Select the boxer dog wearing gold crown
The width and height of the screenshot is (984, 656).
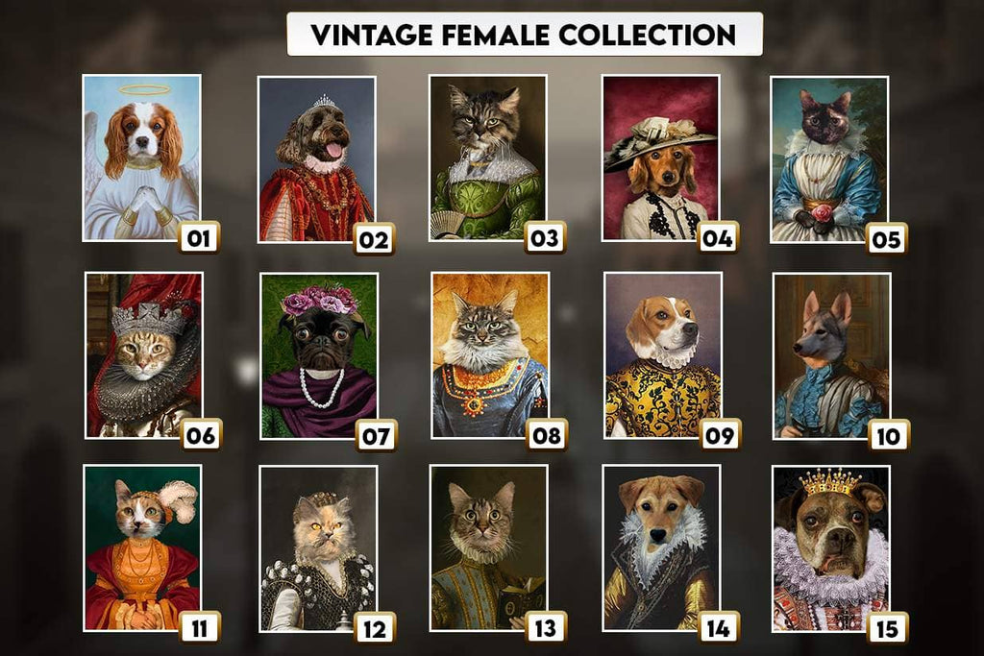pos(831,548)
